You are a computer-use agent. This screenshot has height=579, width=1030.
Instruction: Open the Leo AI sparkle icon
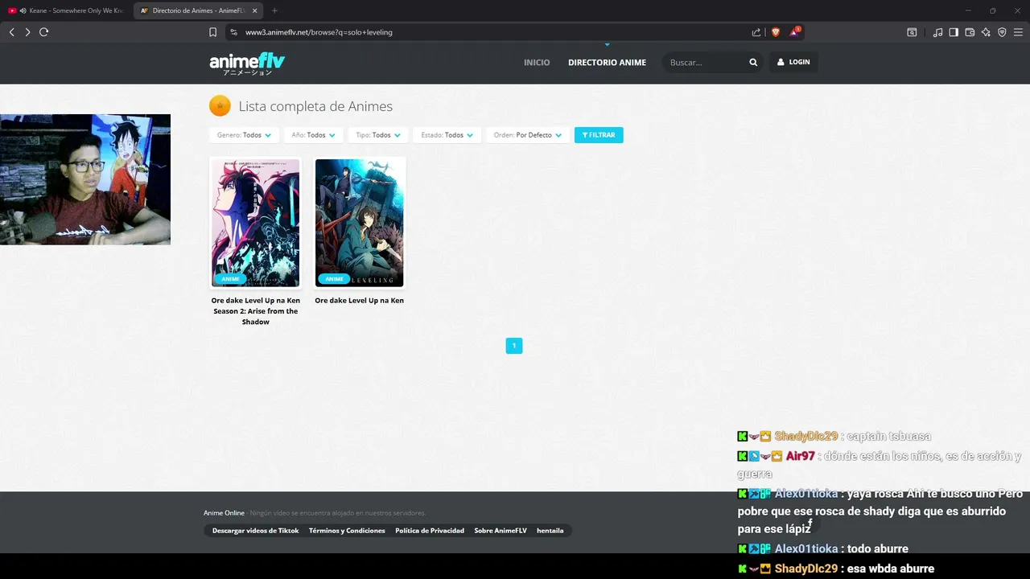[x=986, y=32]
